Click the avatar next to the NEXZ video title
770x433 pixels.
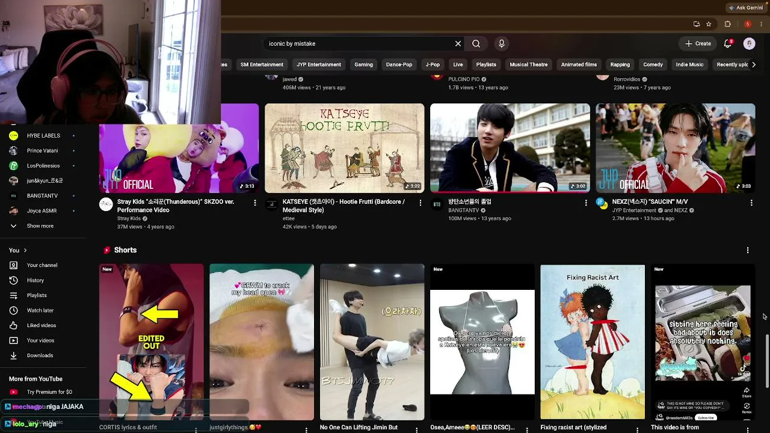[602, 203]
